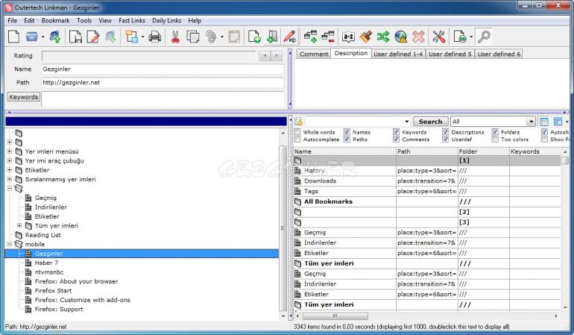The image size is (574, 335).
Task: Expand the Etiketler folder in tree
Action: point(10,169)
